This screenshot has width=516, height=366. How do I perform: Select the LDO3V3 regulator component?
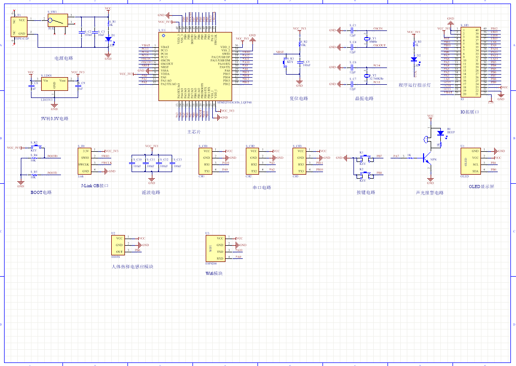(x=54, y=84)
